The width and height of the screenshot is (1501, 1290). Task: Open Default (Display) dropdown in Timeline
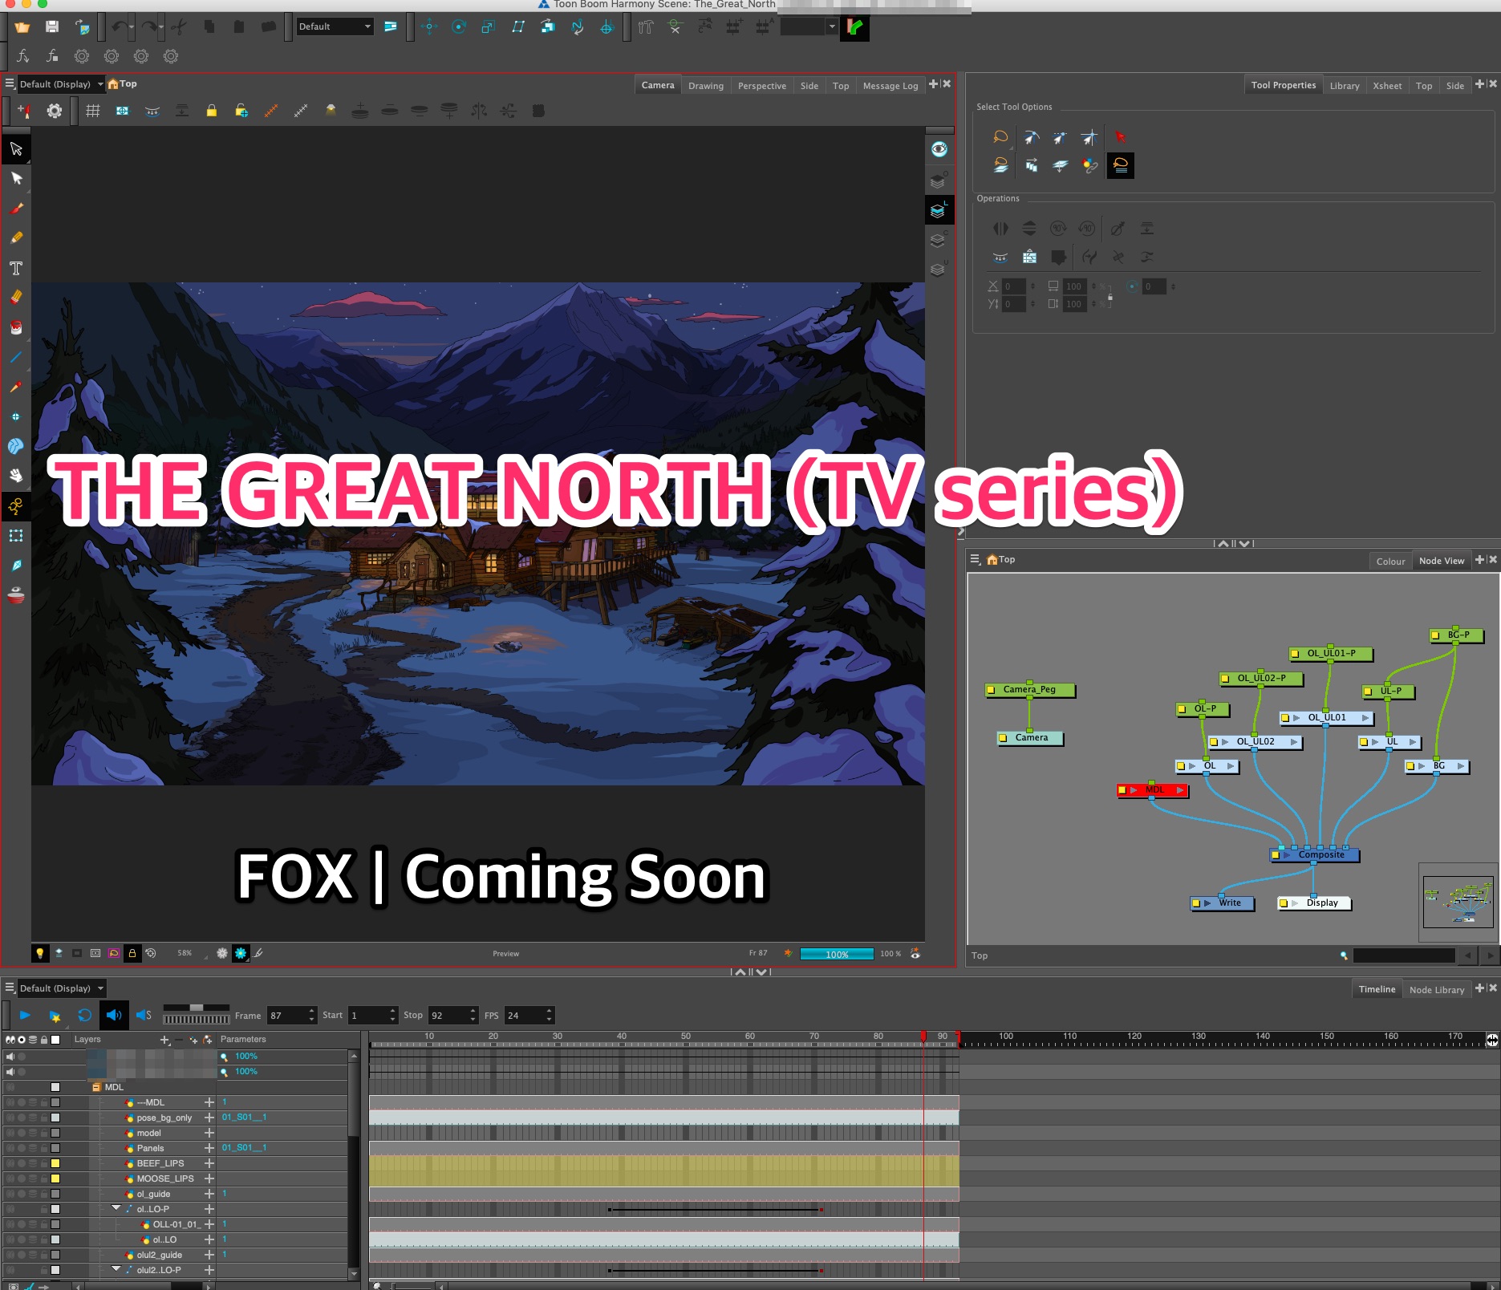[x=61, y=988]
